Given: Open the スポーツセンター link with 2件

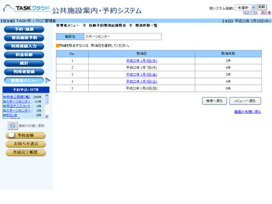Looking at the screenshot, I should click(x=18, y=110).
